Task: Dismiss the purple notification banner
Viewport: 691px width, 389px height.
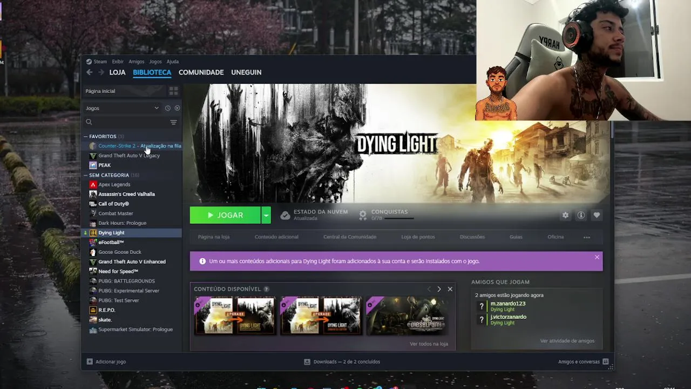Action: [597, 257]
